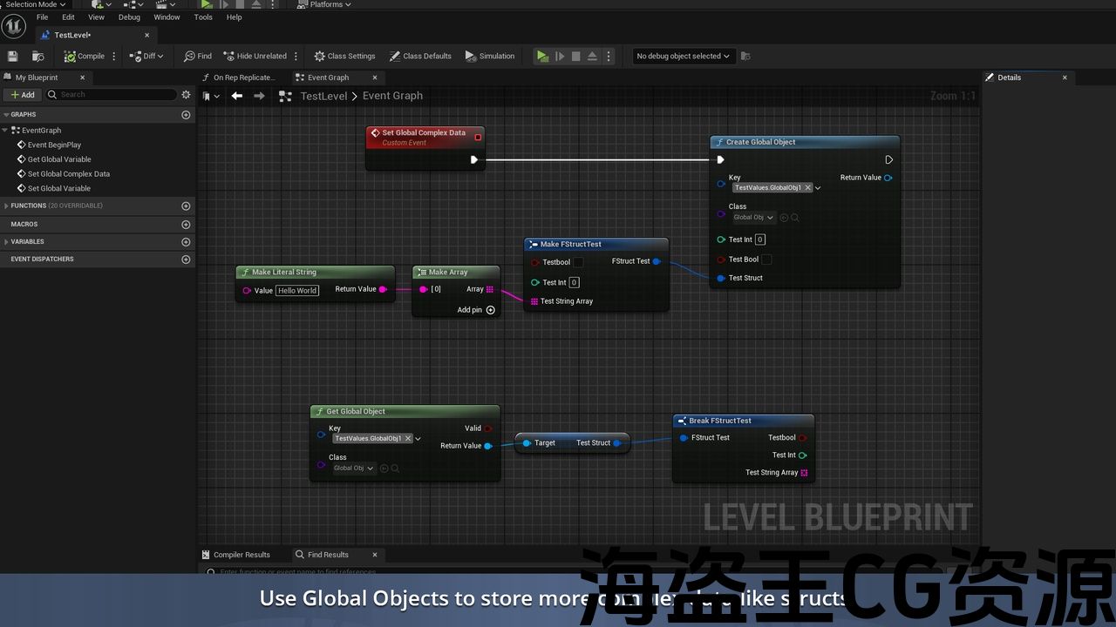Click the Find in blueprint icon
Image resolution: width=1116 pixels, height=627 pixels.
point(198,56)
